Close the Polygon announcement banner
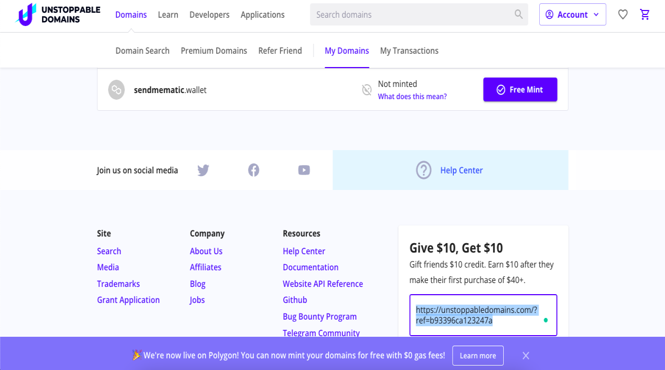The image size is (665, 370). [526, 356]
